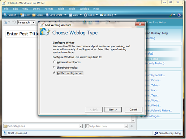Click the Cancel button in dialog
The height and width of the screenshot is (139, 186).
pos(134,110)
